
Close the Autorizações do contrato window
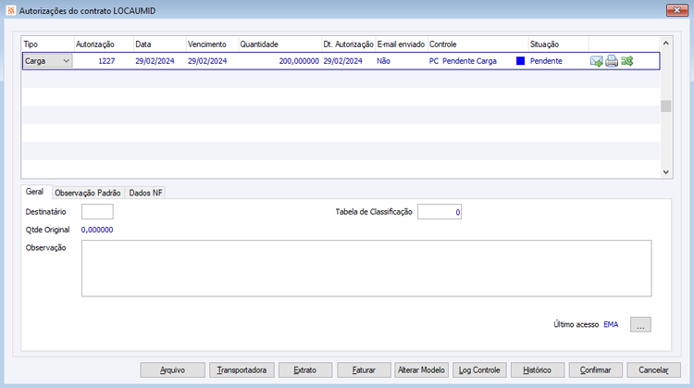(676, 10)
